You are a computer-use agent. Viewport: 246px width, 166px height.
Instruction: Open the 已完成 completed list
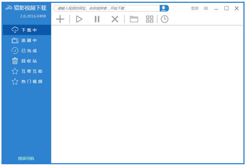pos(27,51)
